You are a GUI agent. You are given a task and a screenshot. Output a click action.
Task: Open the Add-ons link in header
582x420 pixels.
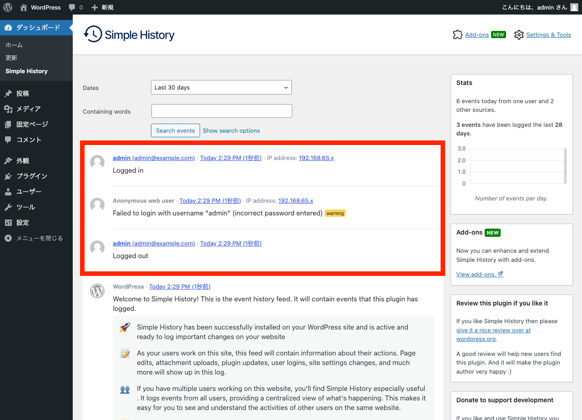pyautogui.click(x=477, y=35)
